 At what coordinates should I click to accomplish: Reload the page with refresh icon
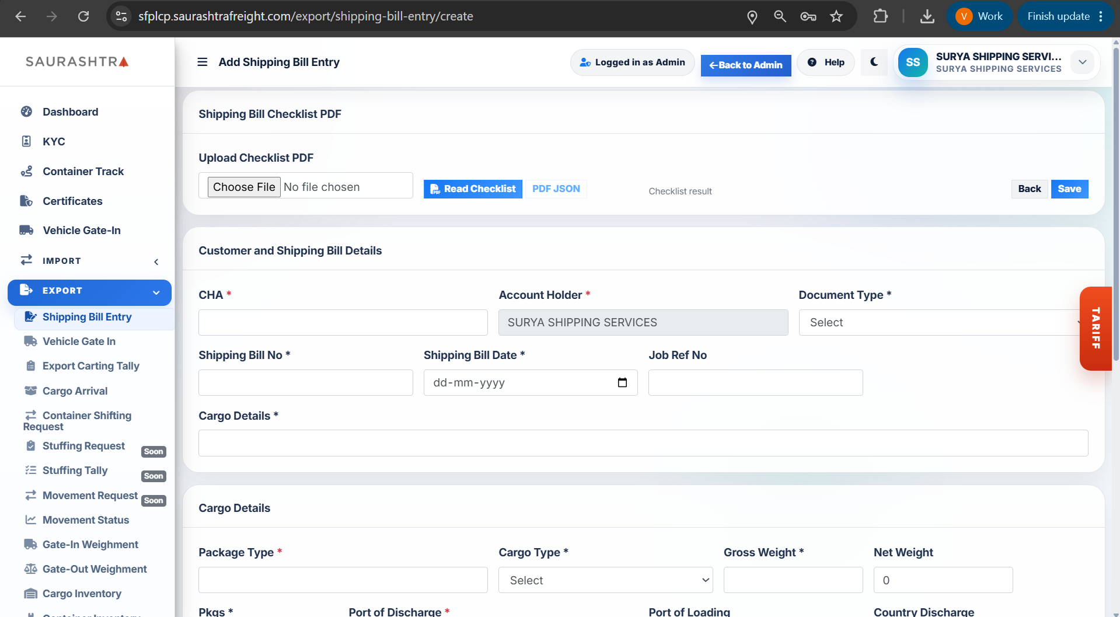(x=83, y=16)
